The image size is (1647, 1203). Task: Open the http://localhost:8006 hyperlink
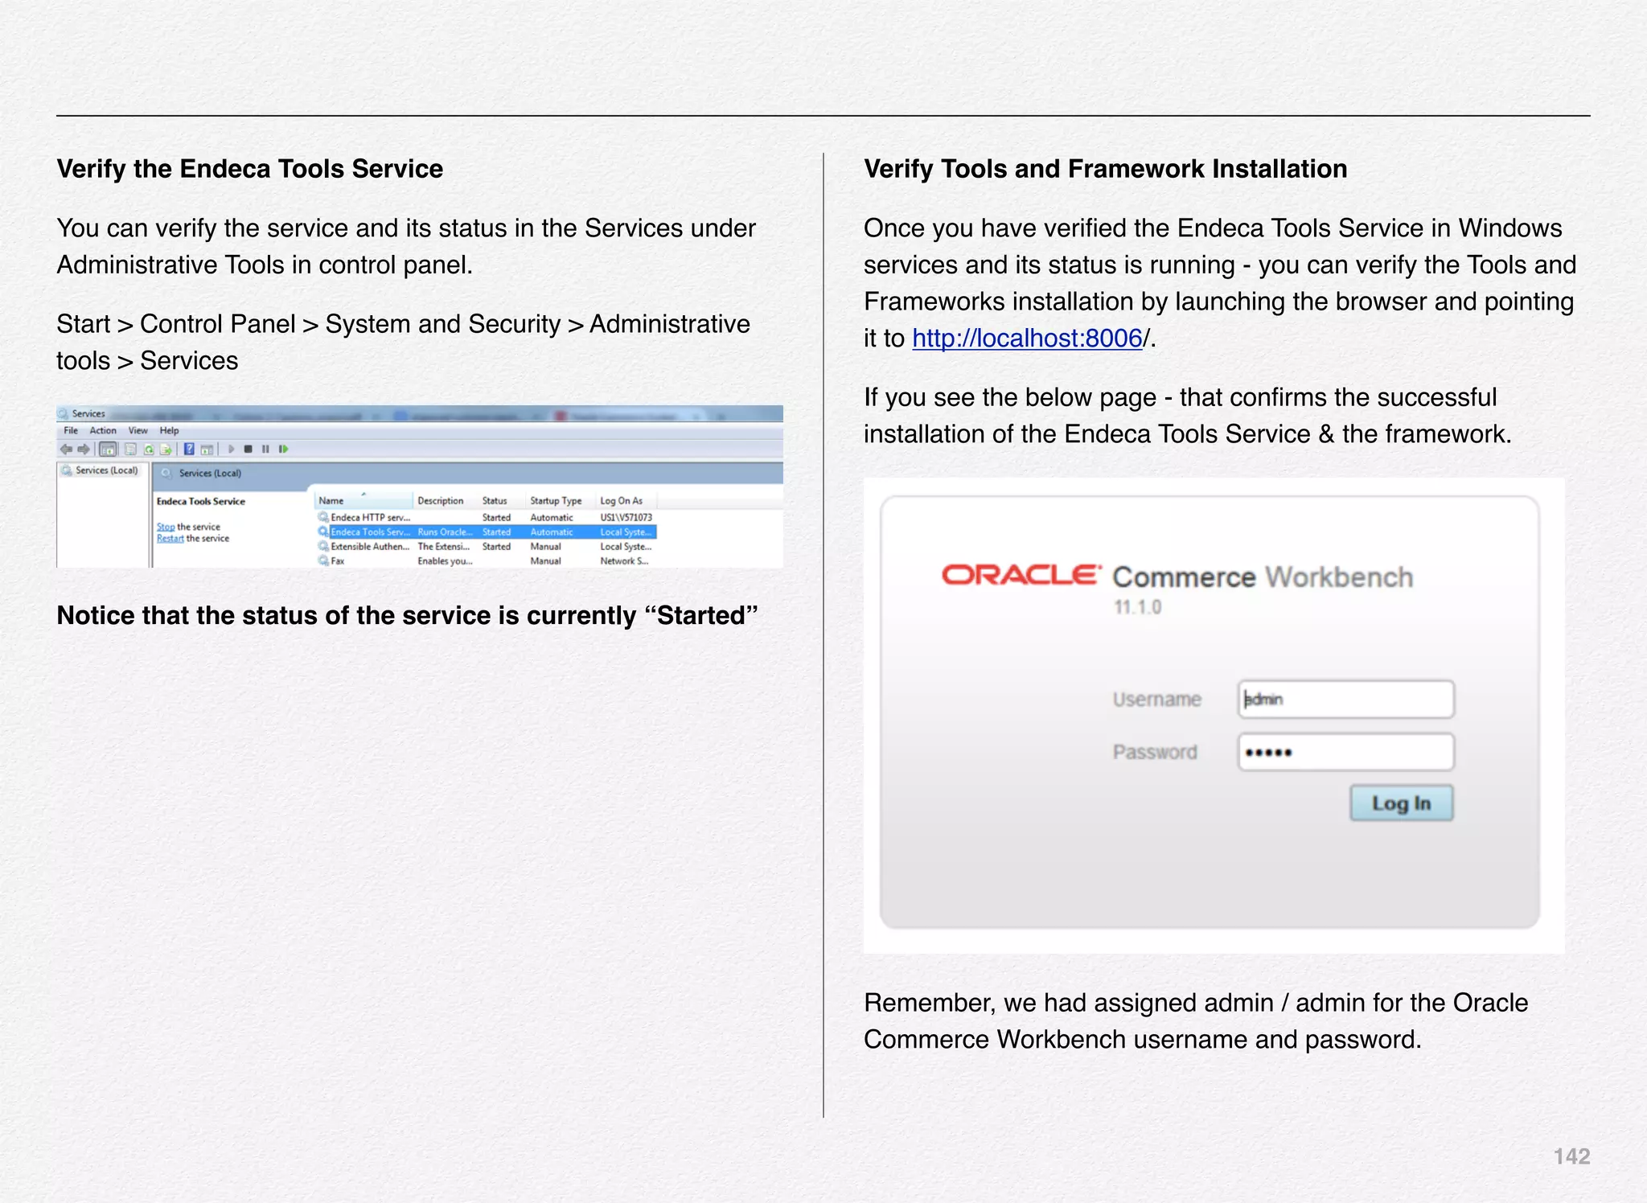(1028, 339)
